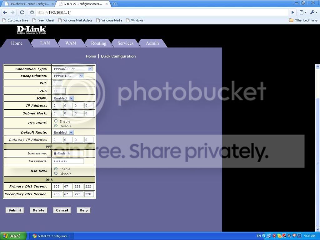This screenshot has width=320, height=240.
Task: Click the VCI input field
Action: 59,91
